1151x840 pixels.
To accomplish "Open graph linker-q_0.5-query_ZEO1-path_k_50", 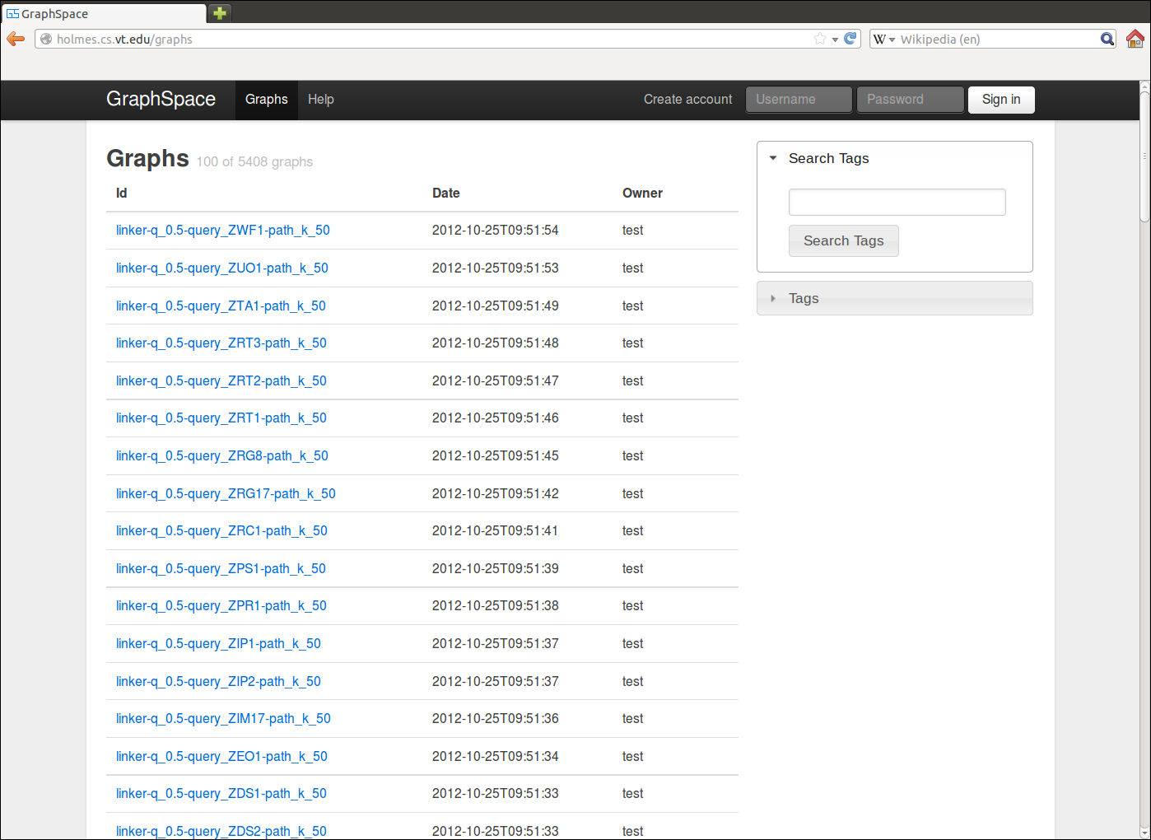I will tap(221, 757).
